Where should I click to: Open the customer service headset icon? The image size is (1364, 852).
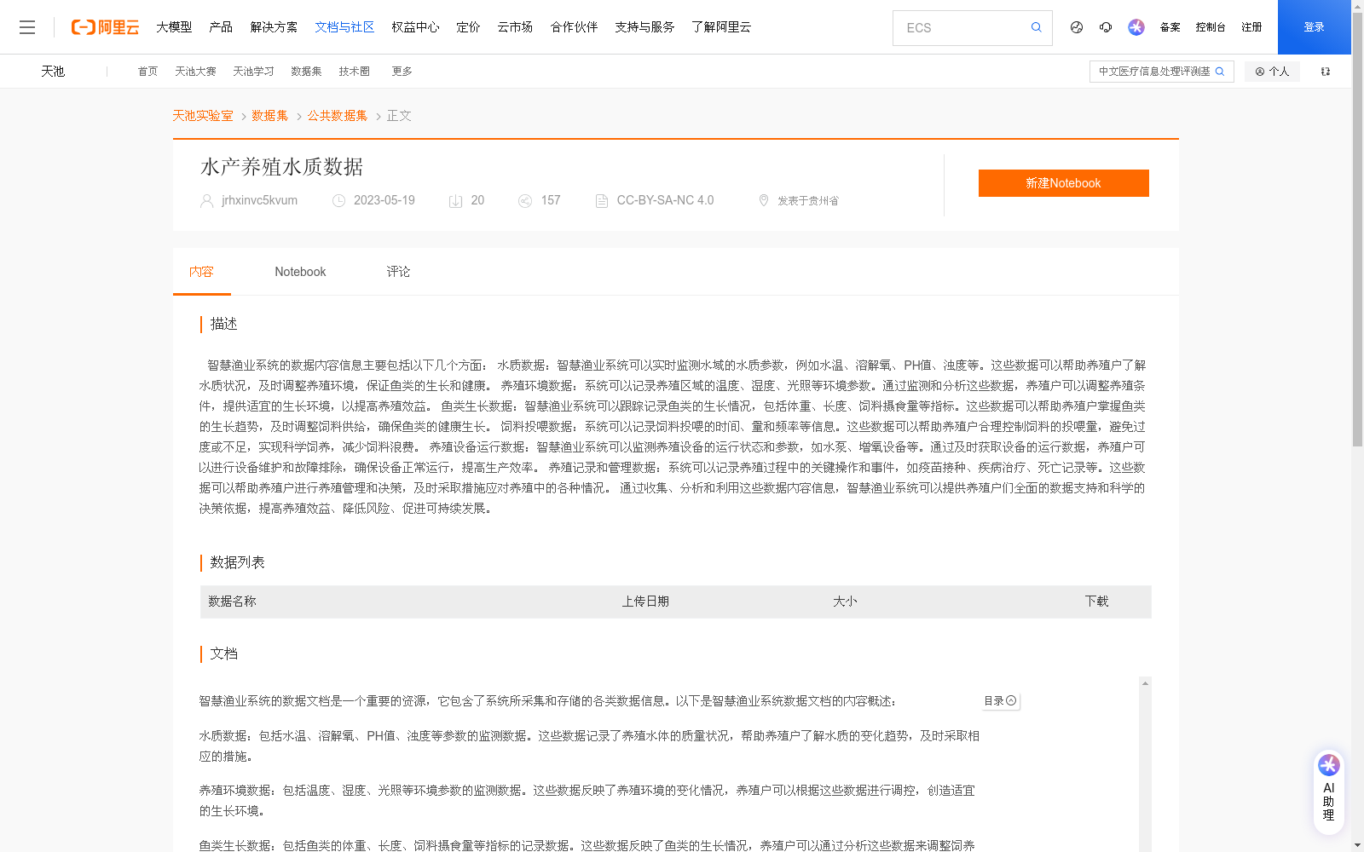pos(1106,27)
